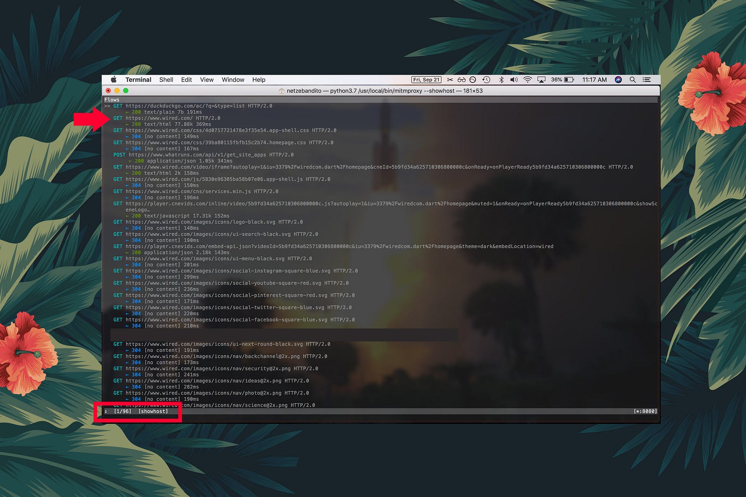Select the cnevids embed-api.json flow

[333, 246]
